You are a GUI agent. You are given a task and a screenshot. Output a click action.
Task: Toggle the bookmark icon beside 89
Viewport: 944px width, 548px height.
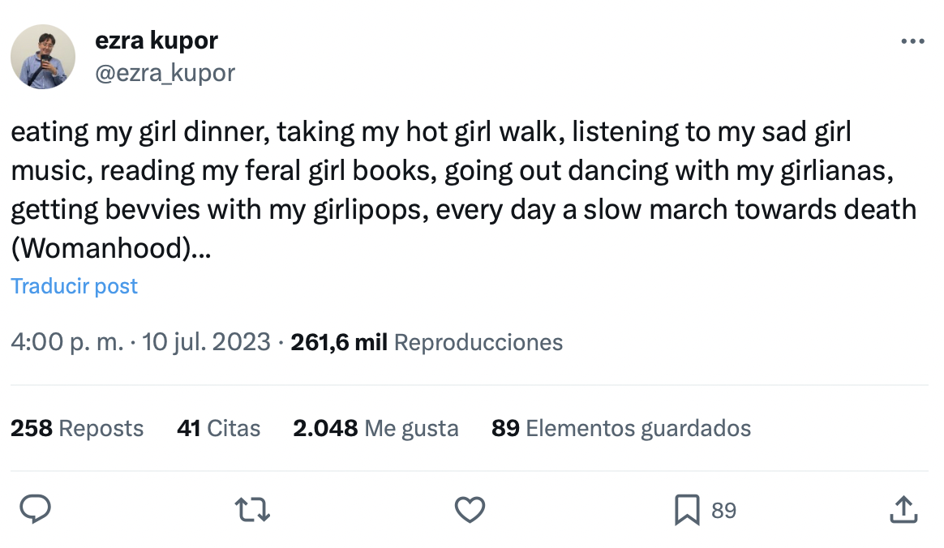(687, 510)
